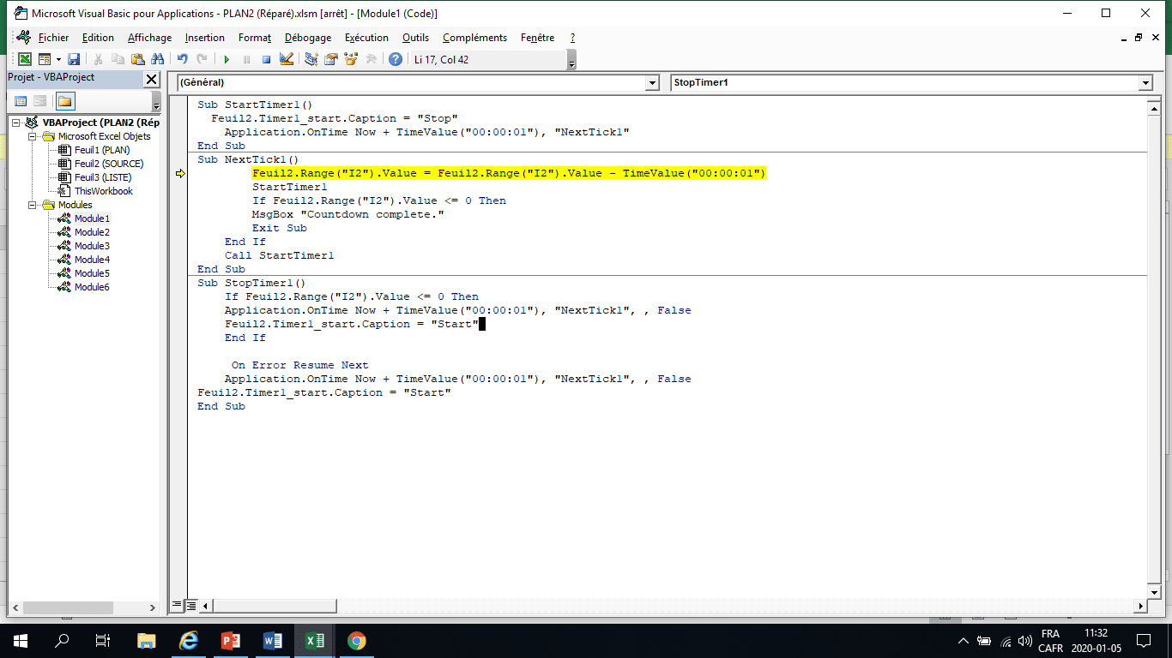Toggle Folders view in Project pane
Screen dimensions: 1172x658
click(x=65, y=101)
